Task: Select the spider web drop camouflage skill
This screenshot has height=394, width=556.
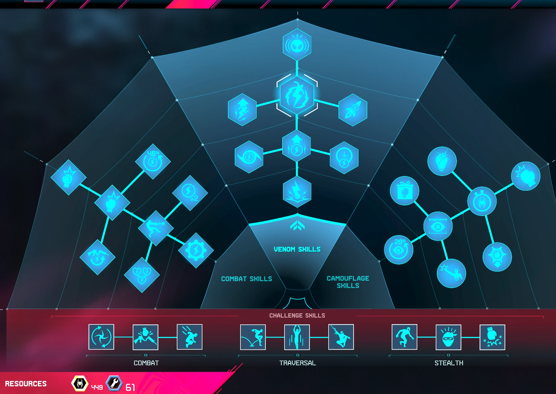Action: pos(497,257)
